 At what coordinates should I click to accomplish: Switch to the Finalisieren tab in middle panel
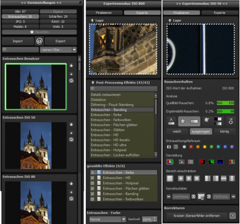104,13
